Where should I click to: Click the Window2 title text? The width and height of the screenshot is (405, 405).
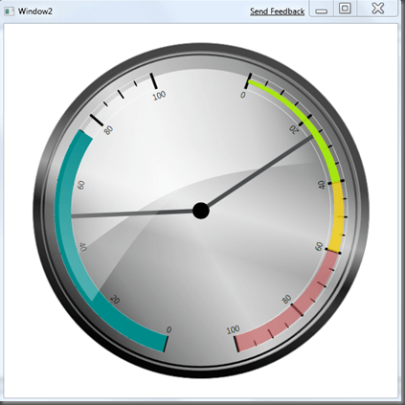(x=35, y=11)
